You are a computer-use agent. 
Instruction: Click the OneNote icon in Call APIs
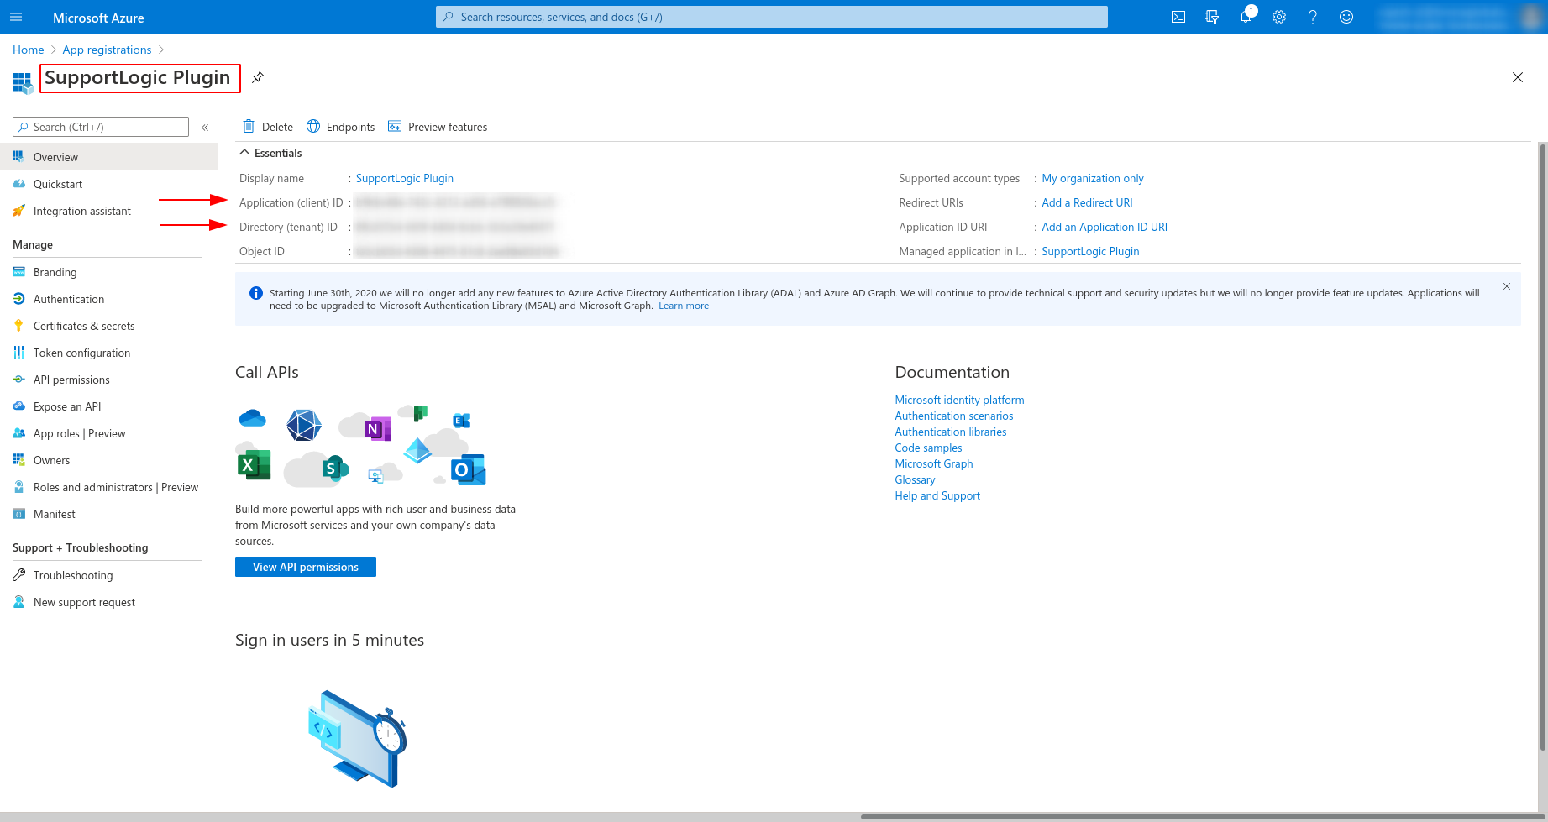click(x=378, y=428)
